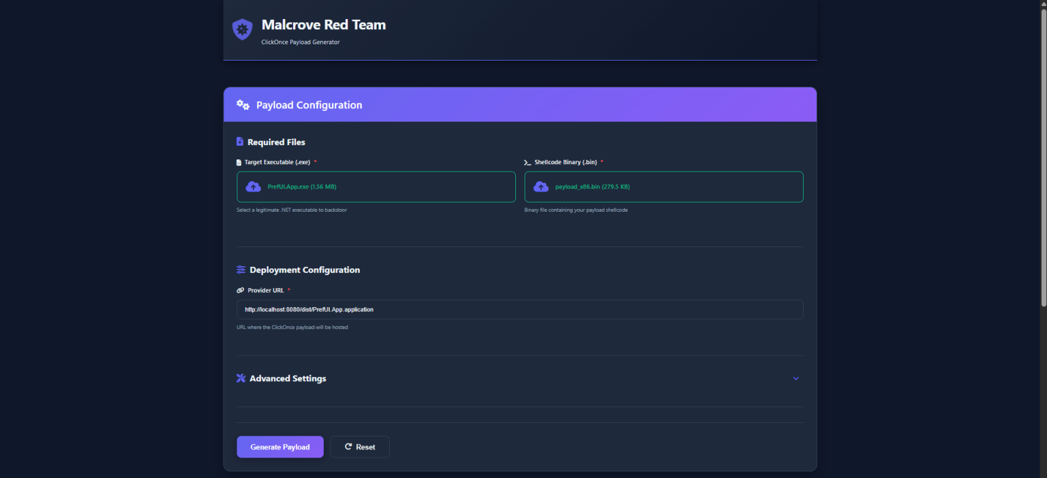Click the Malcrove Red Team title

point(324,25)
